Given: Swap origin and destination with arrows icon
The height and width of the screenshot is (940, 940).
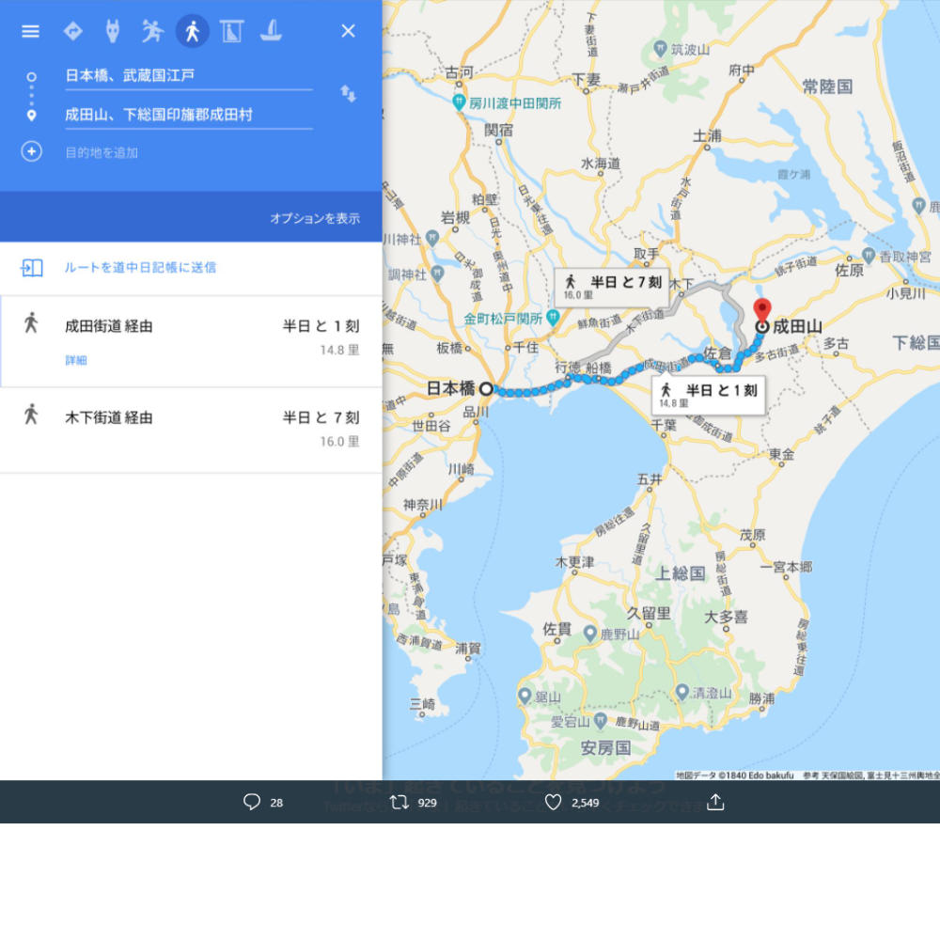Looking at the screenshot, I should coord(349,94).
